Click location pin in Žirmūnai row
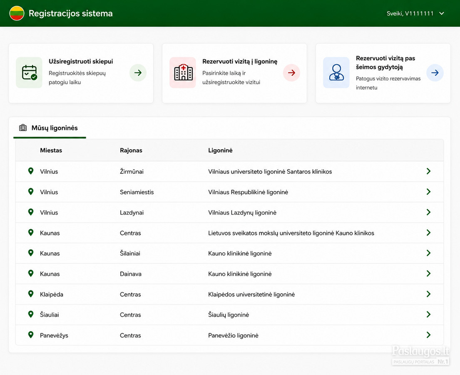This screenshot has width=460, height=375. (30, 171)
